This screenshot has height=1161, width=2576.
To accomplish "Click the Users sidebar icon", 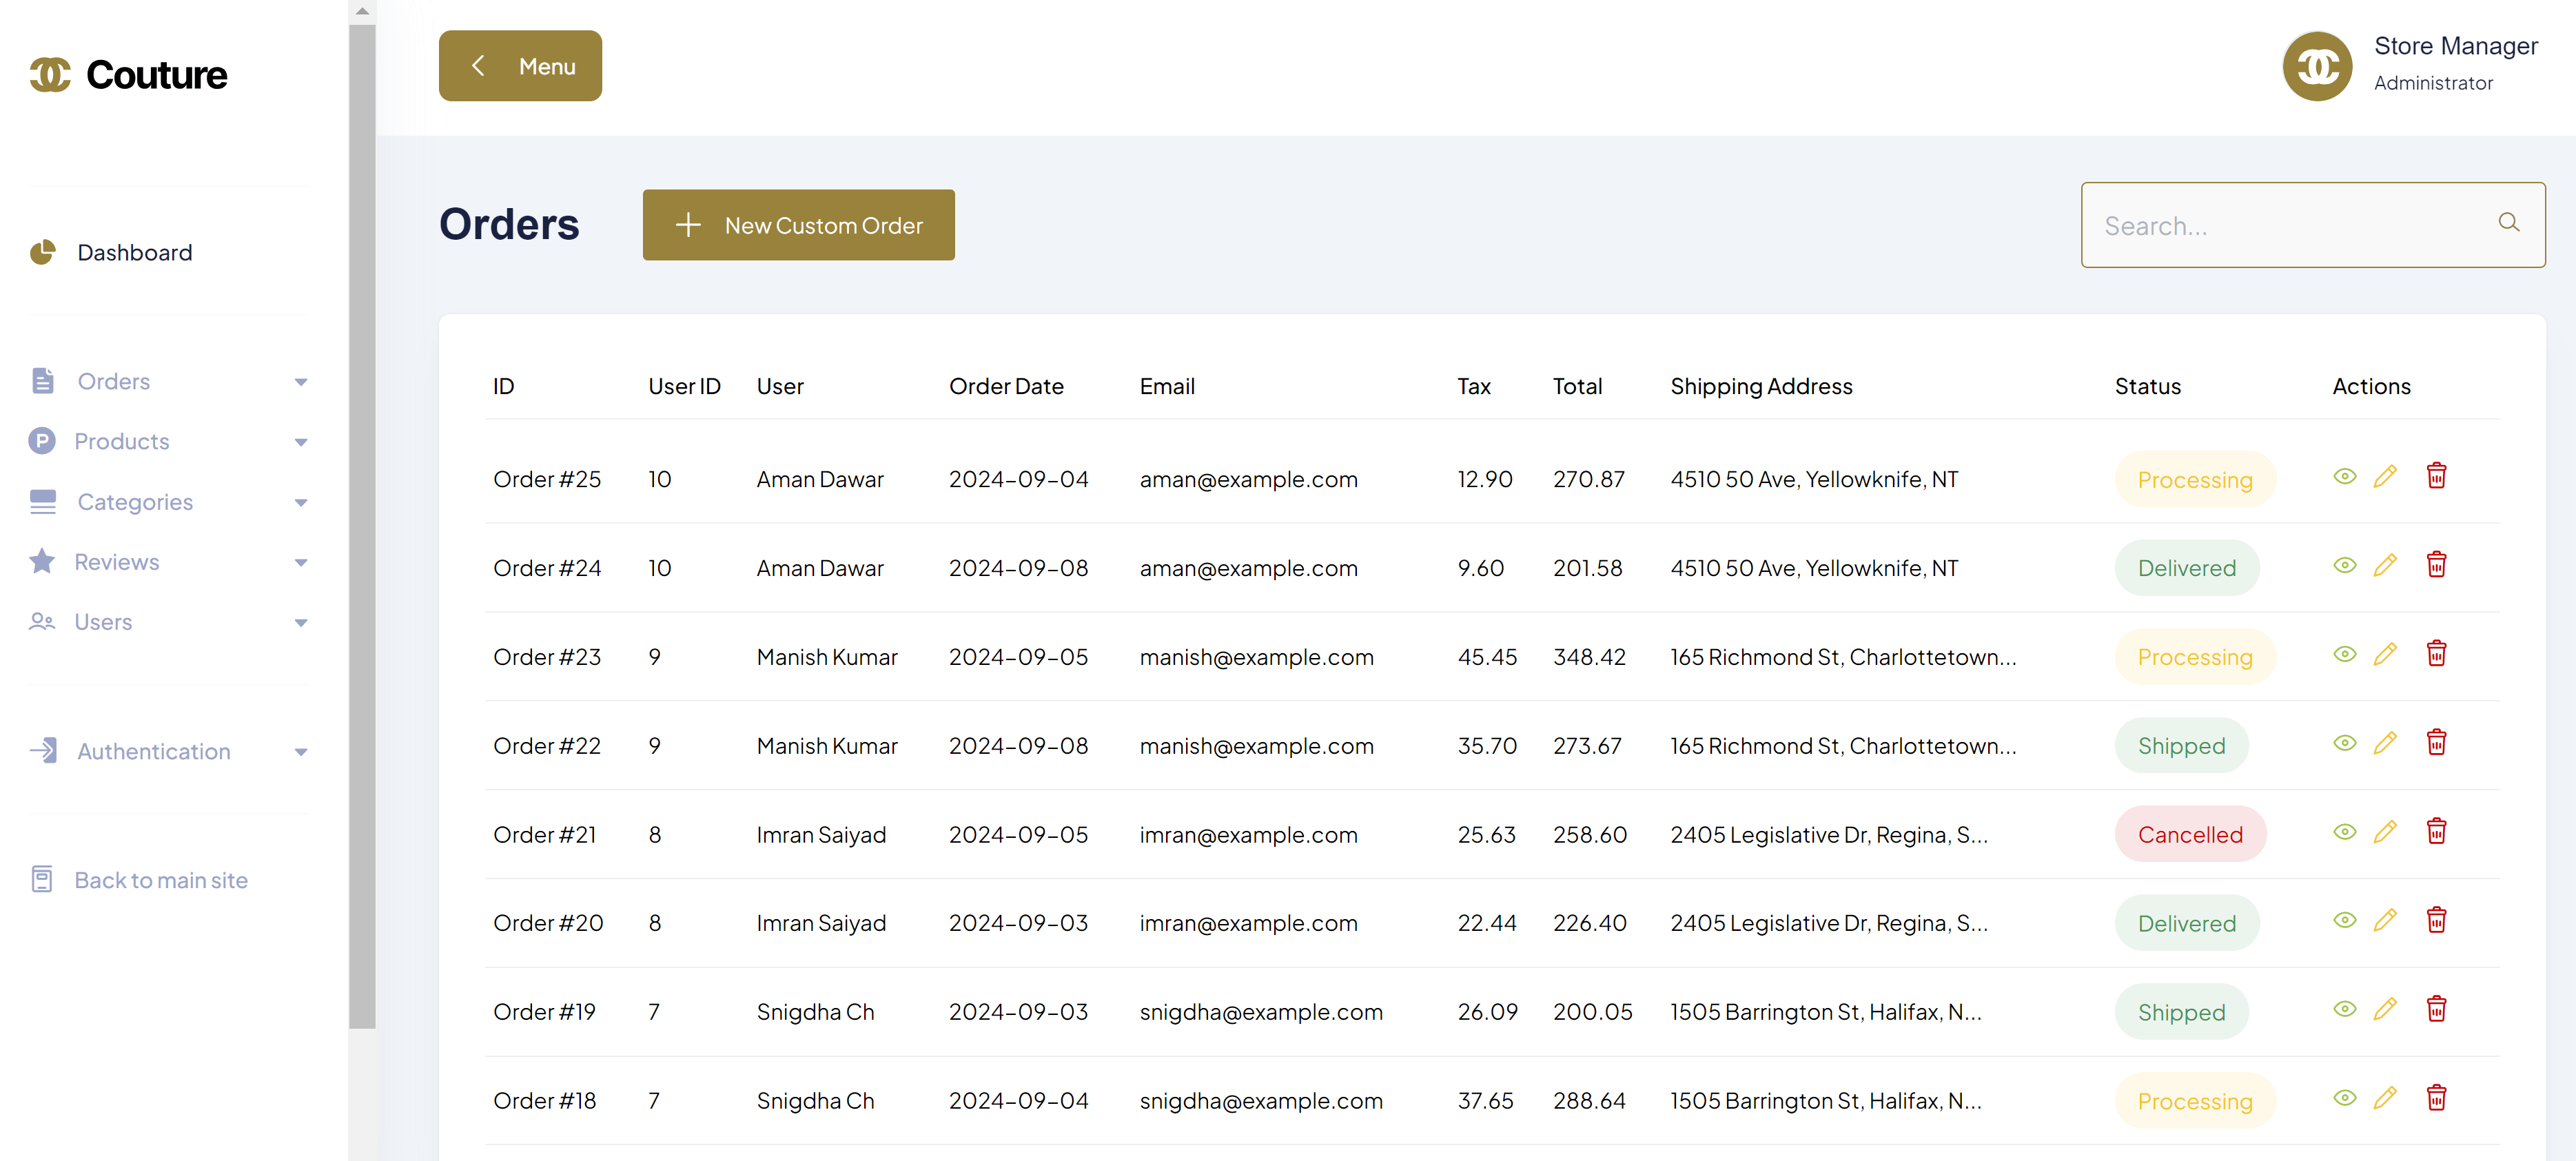I will (42, 621).
